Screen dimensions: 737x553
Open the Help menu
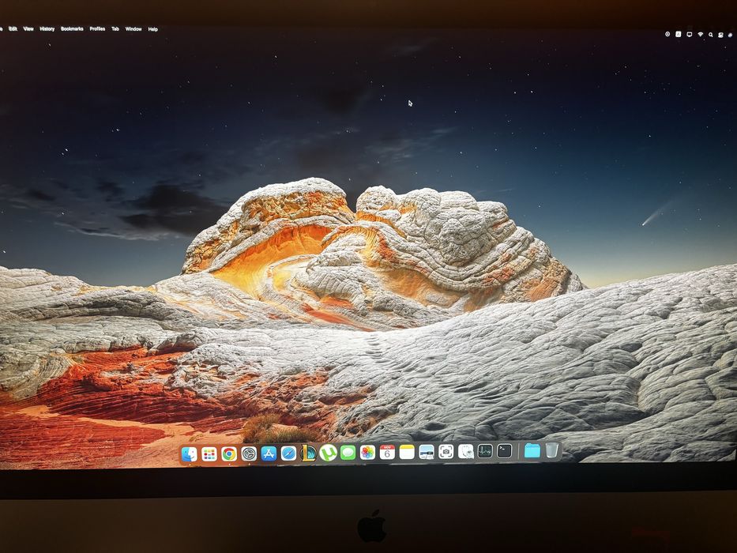(x=152, y=29)
